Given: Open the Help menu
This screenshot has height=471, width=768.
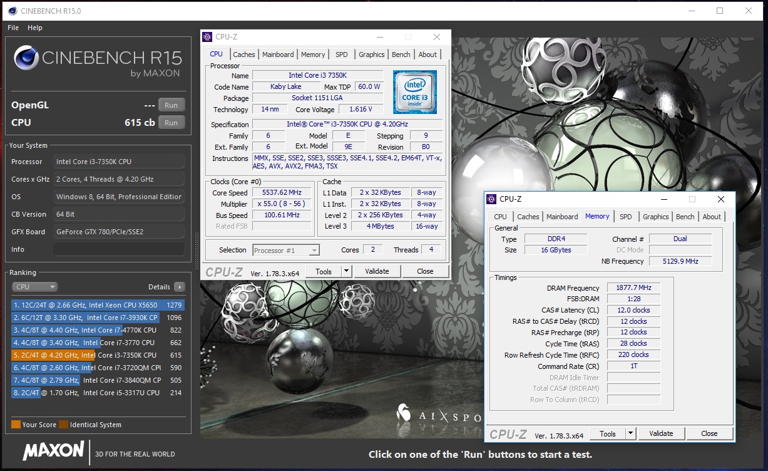Looking at the screenshot, I should tap(35, 28).
